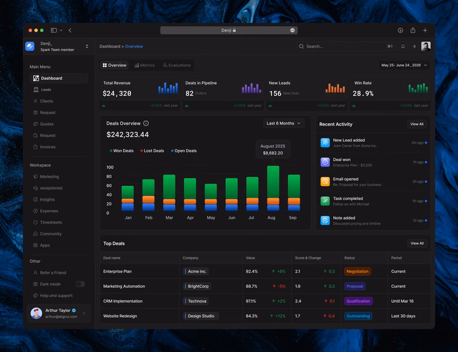
Task: Click the Negotiation status badge
Action: point(357,271)
